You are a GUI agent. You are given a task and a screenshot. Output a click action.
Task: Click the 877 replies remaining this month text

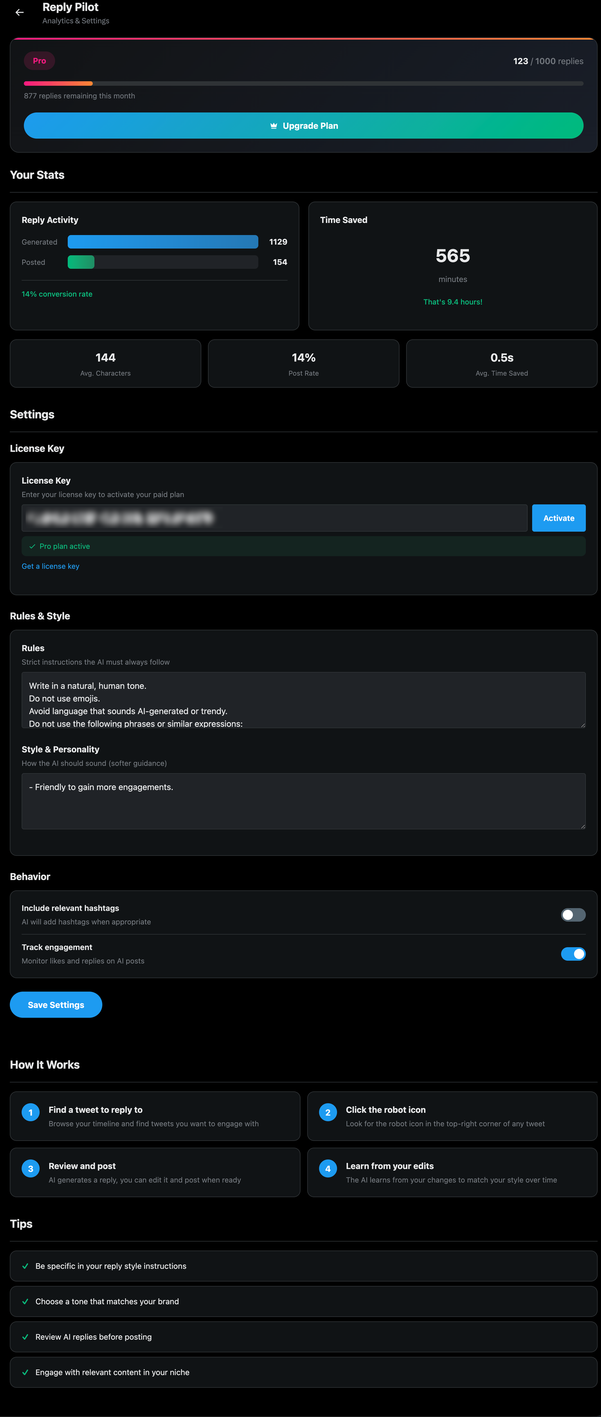pos(80,96)
